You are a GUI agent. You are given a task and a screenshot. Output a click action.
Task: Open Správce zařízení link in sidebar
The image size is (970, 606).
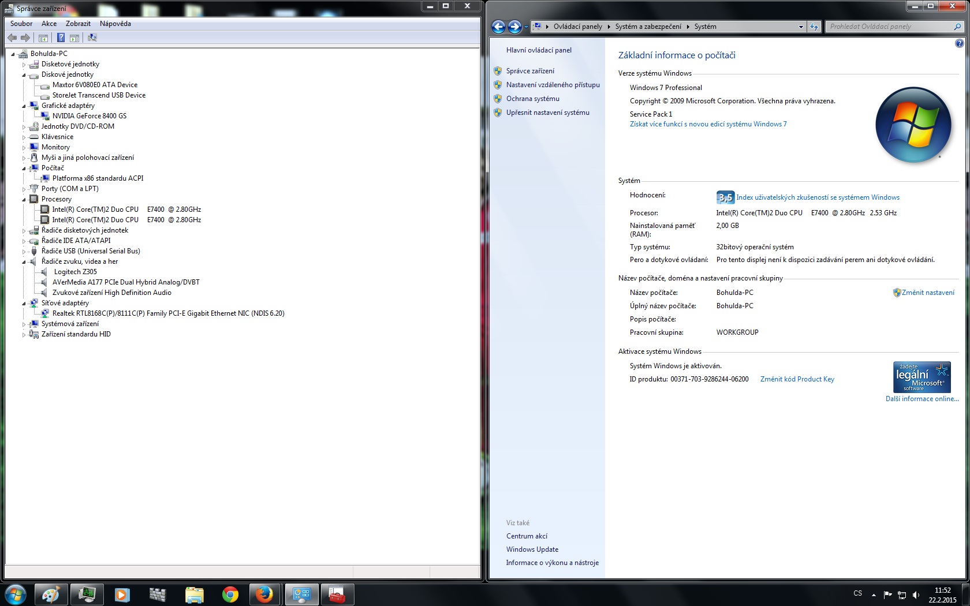(530, 71)
